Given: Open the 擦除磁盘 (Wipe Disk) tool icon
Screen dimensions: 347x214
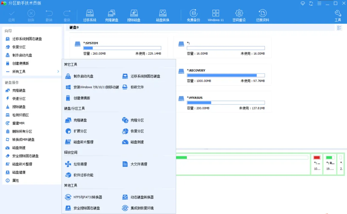Looking at the screenshot, I should point(134,14).
